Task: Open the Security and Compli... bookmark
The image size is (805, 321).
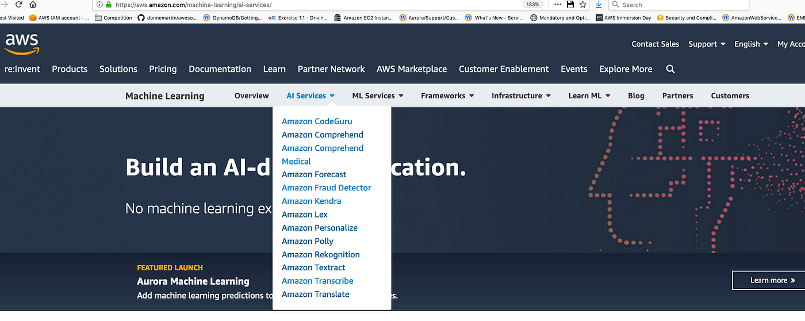Action: point(687,18)
